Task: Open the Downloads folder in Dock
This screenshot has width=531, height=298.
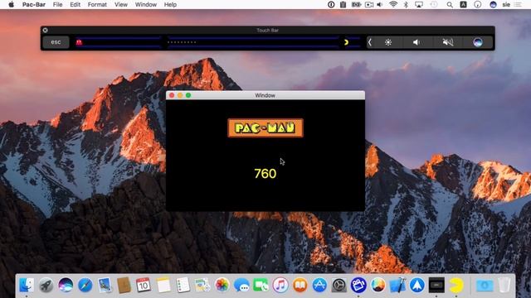Action: 485,285
